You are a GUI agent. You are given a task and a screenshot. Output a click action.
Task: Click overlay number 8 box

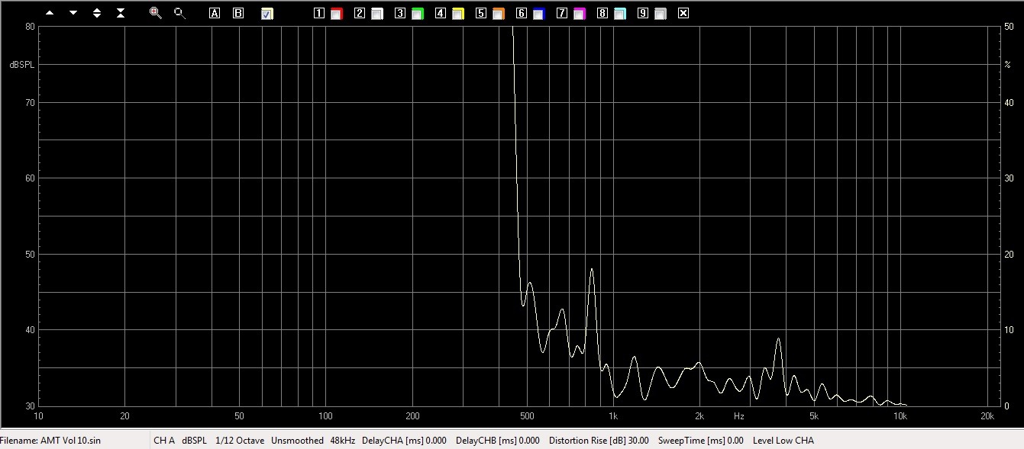pos(602,13)
